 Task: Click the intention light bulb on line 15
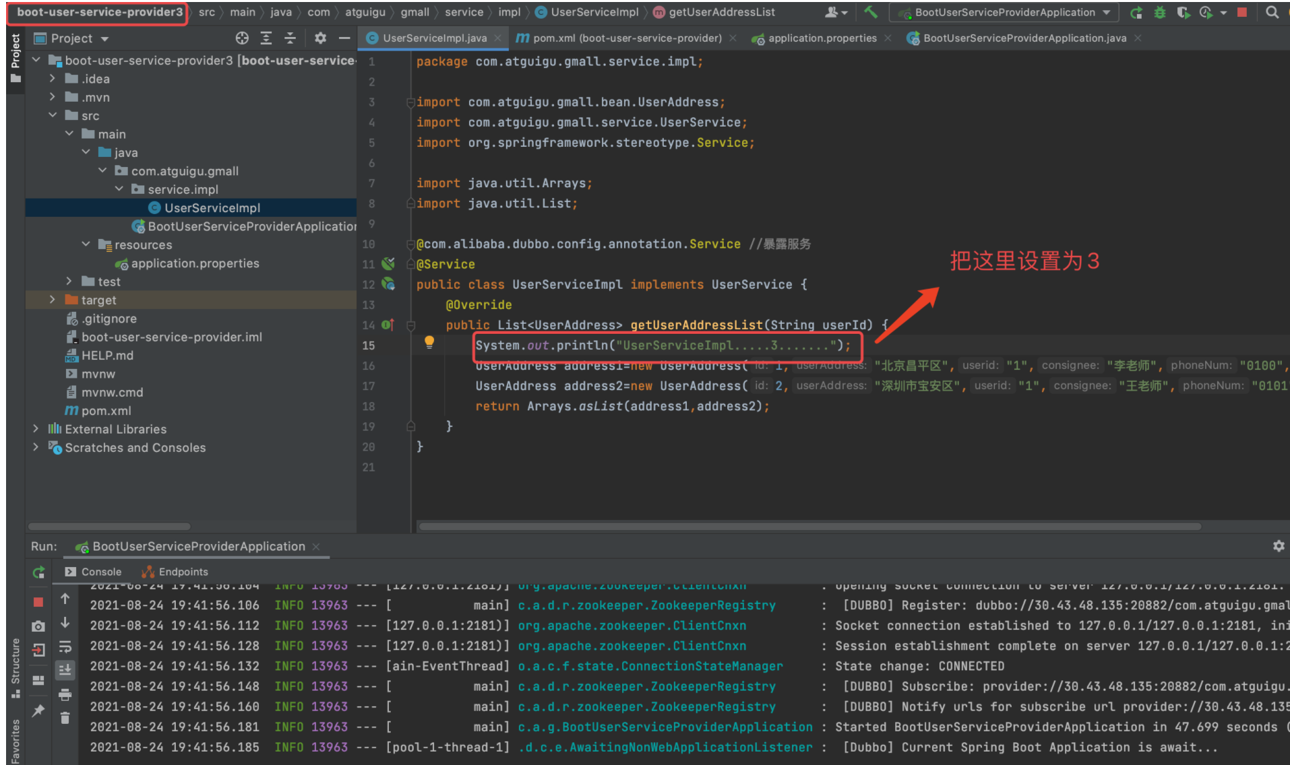[x=429, y=343]
